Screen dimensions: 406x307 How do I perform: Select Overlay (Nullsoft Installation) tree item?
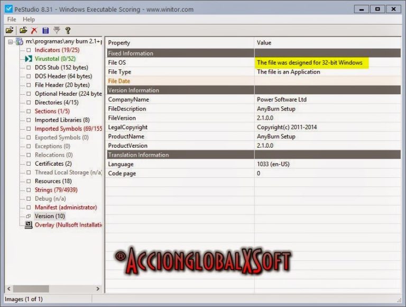68,225
